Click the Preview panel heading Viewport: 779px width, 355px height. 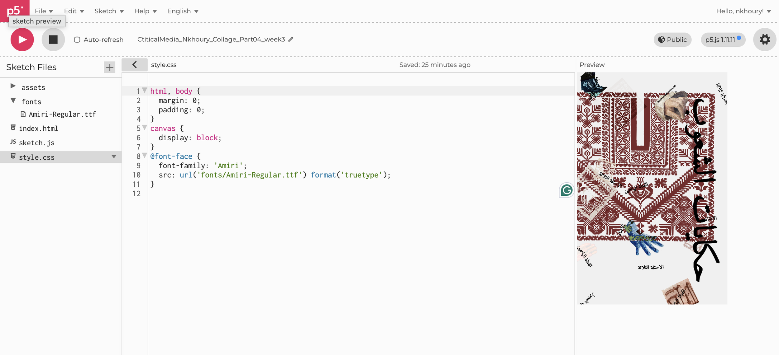(592, 65)
